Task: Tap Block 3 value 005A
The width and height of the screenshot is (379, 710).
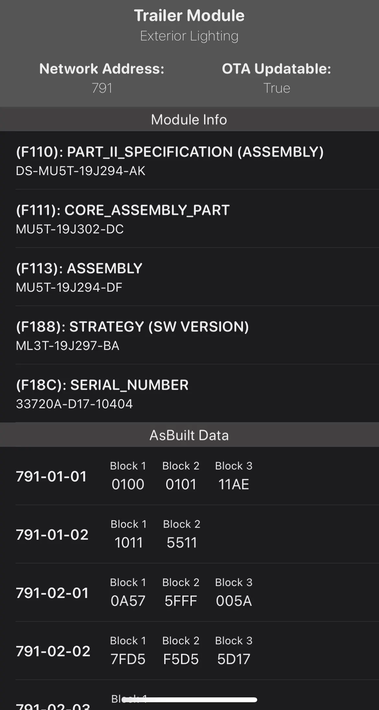Action: pyautogui.click(x=234, y=601)
